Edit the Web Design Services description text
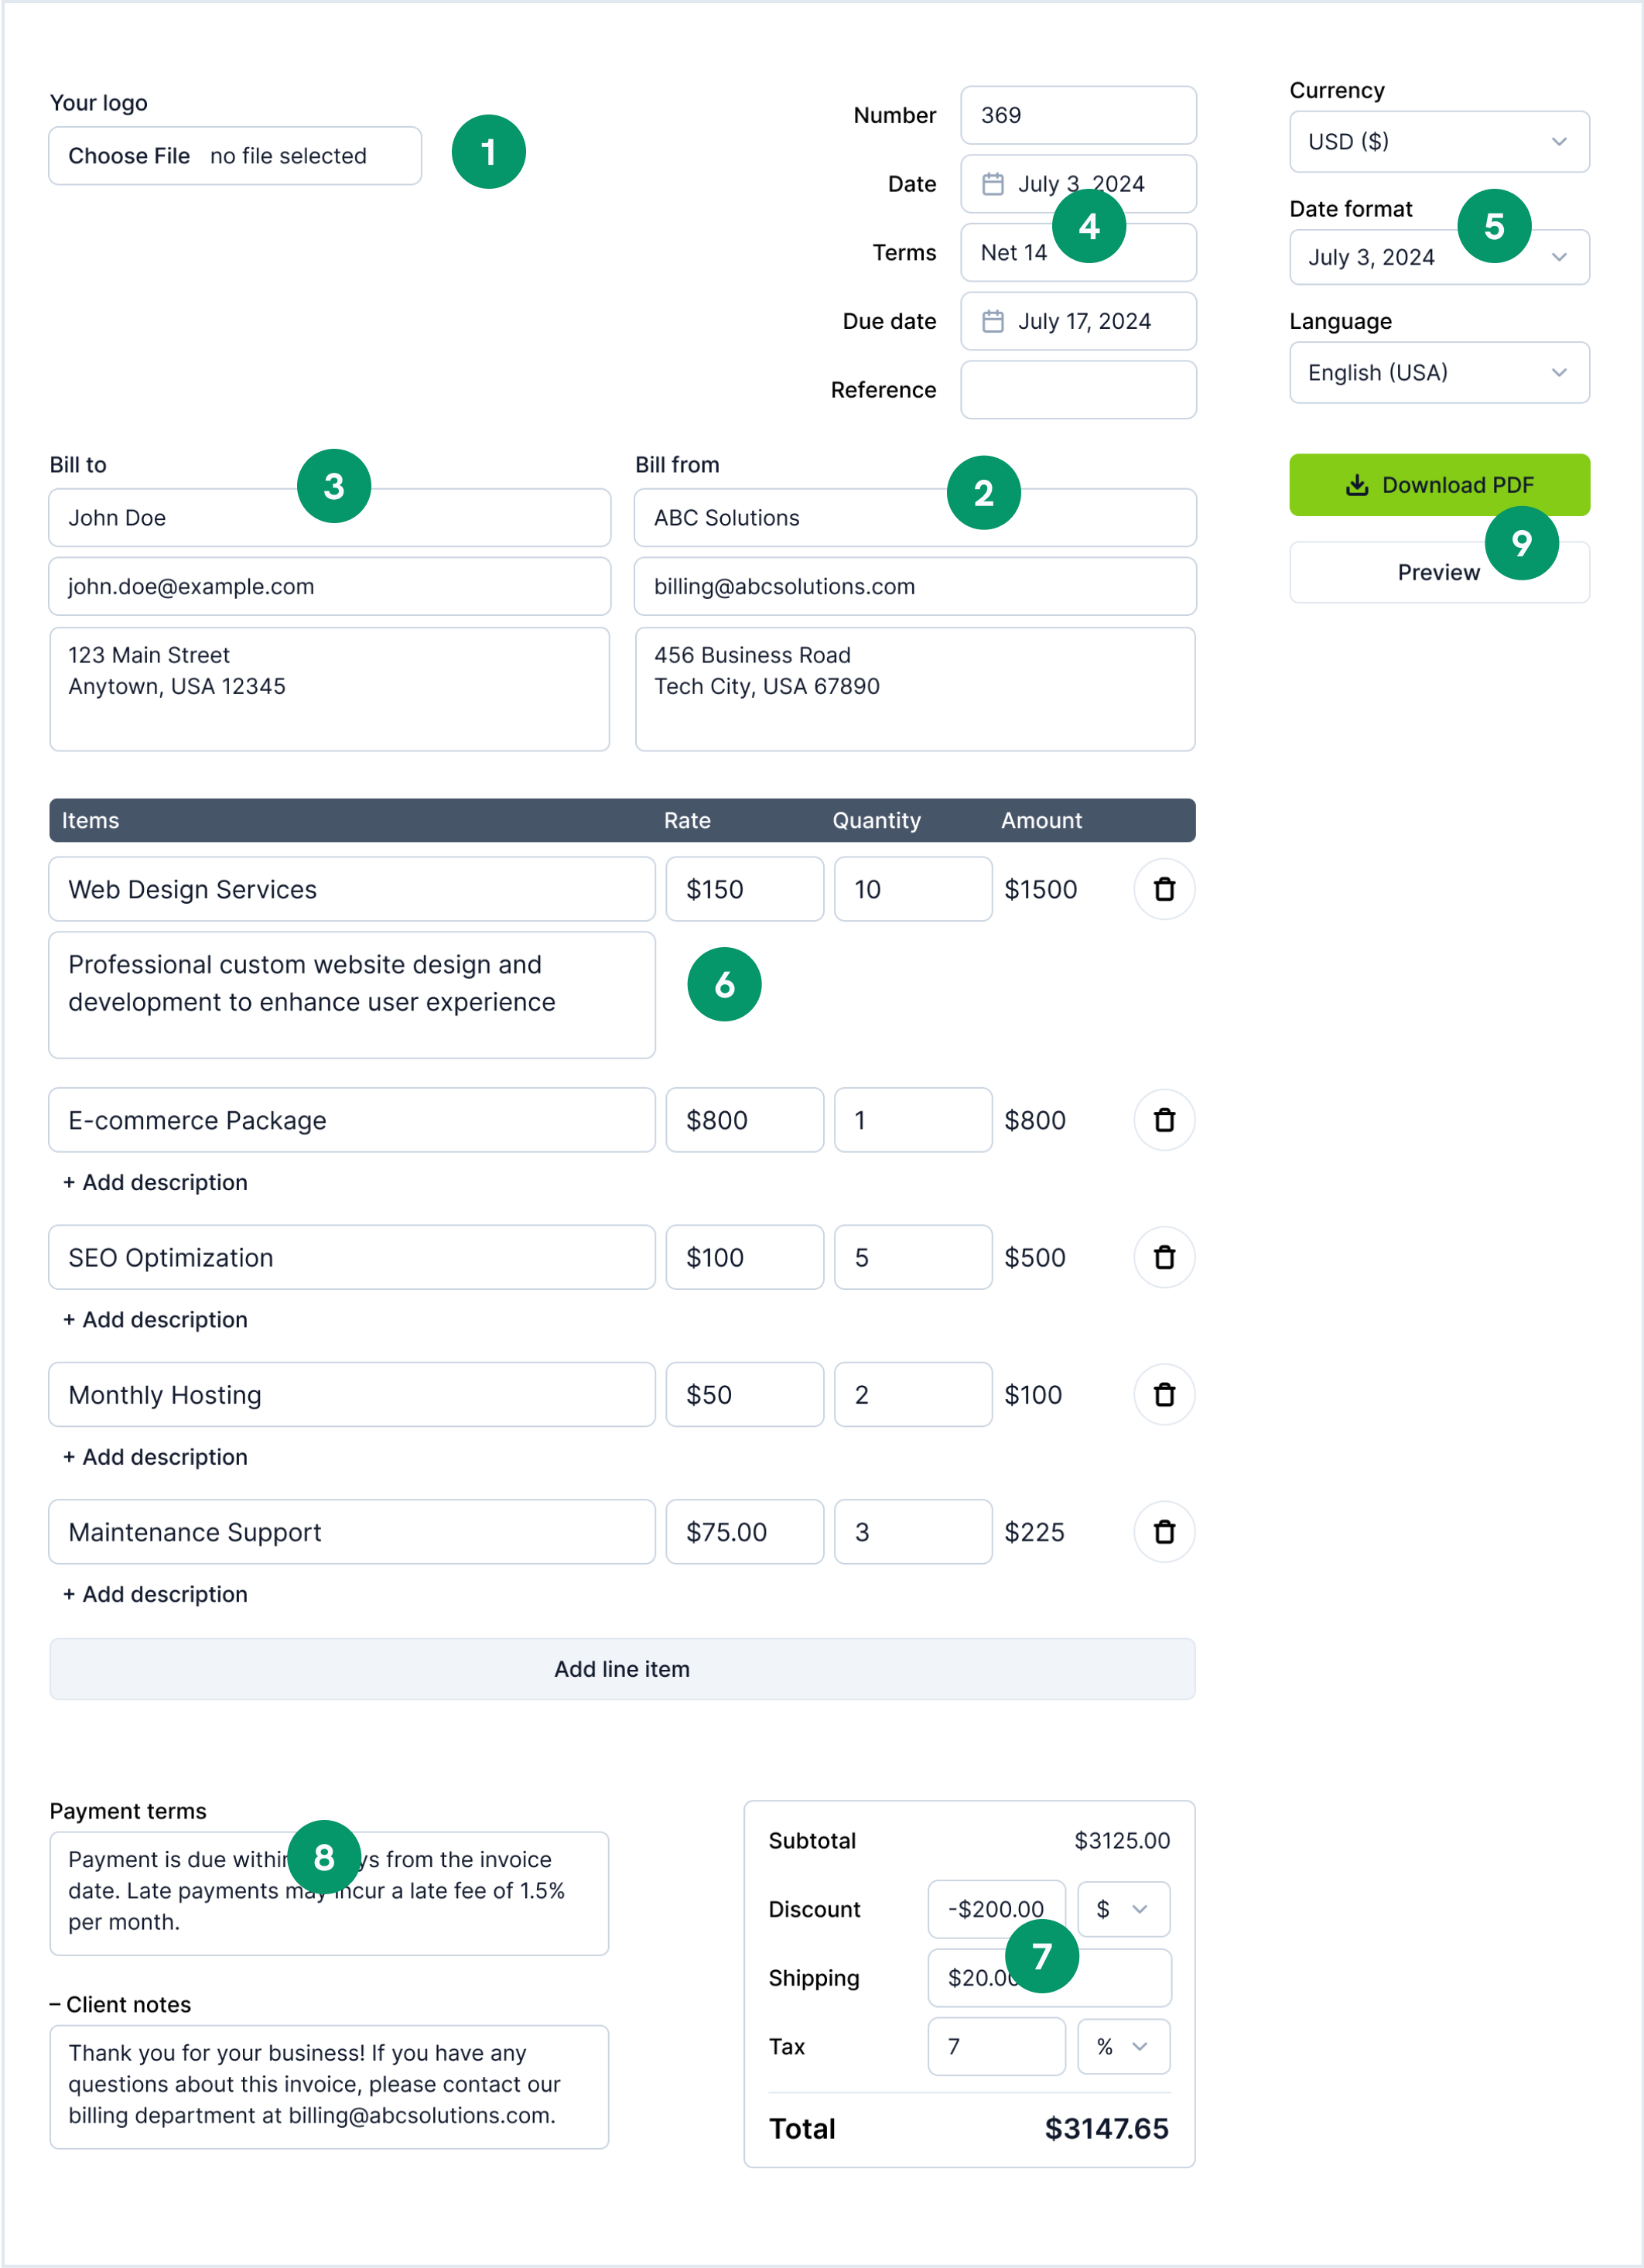This screenshot has height=2268, width=1644. 352,995
